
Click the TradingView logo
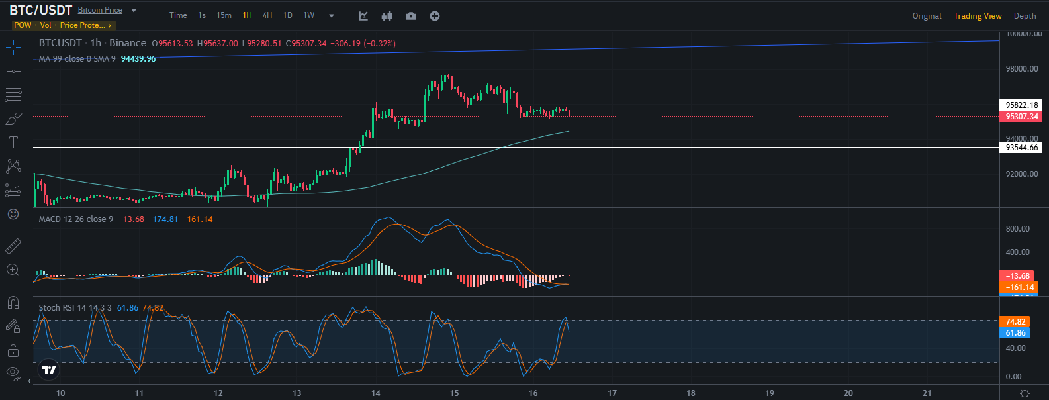49,370
